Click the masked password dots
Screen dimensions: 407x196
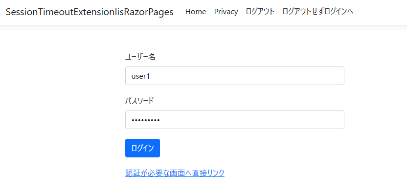[x=146, y=120]
